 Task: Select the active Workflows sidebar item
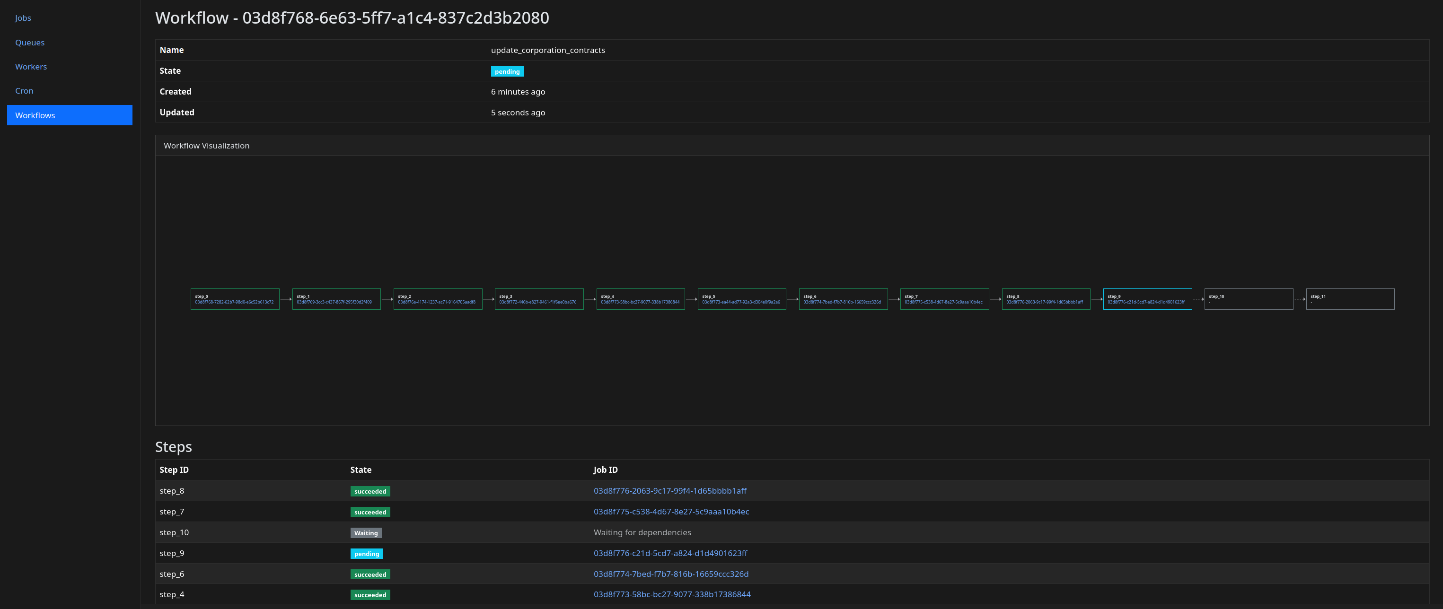coord(70,115)
